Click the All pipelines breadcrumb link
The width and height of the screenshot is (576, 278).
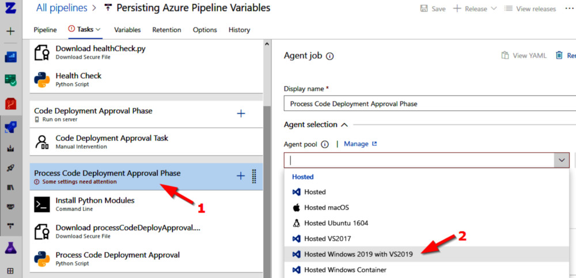pos(62,7)
